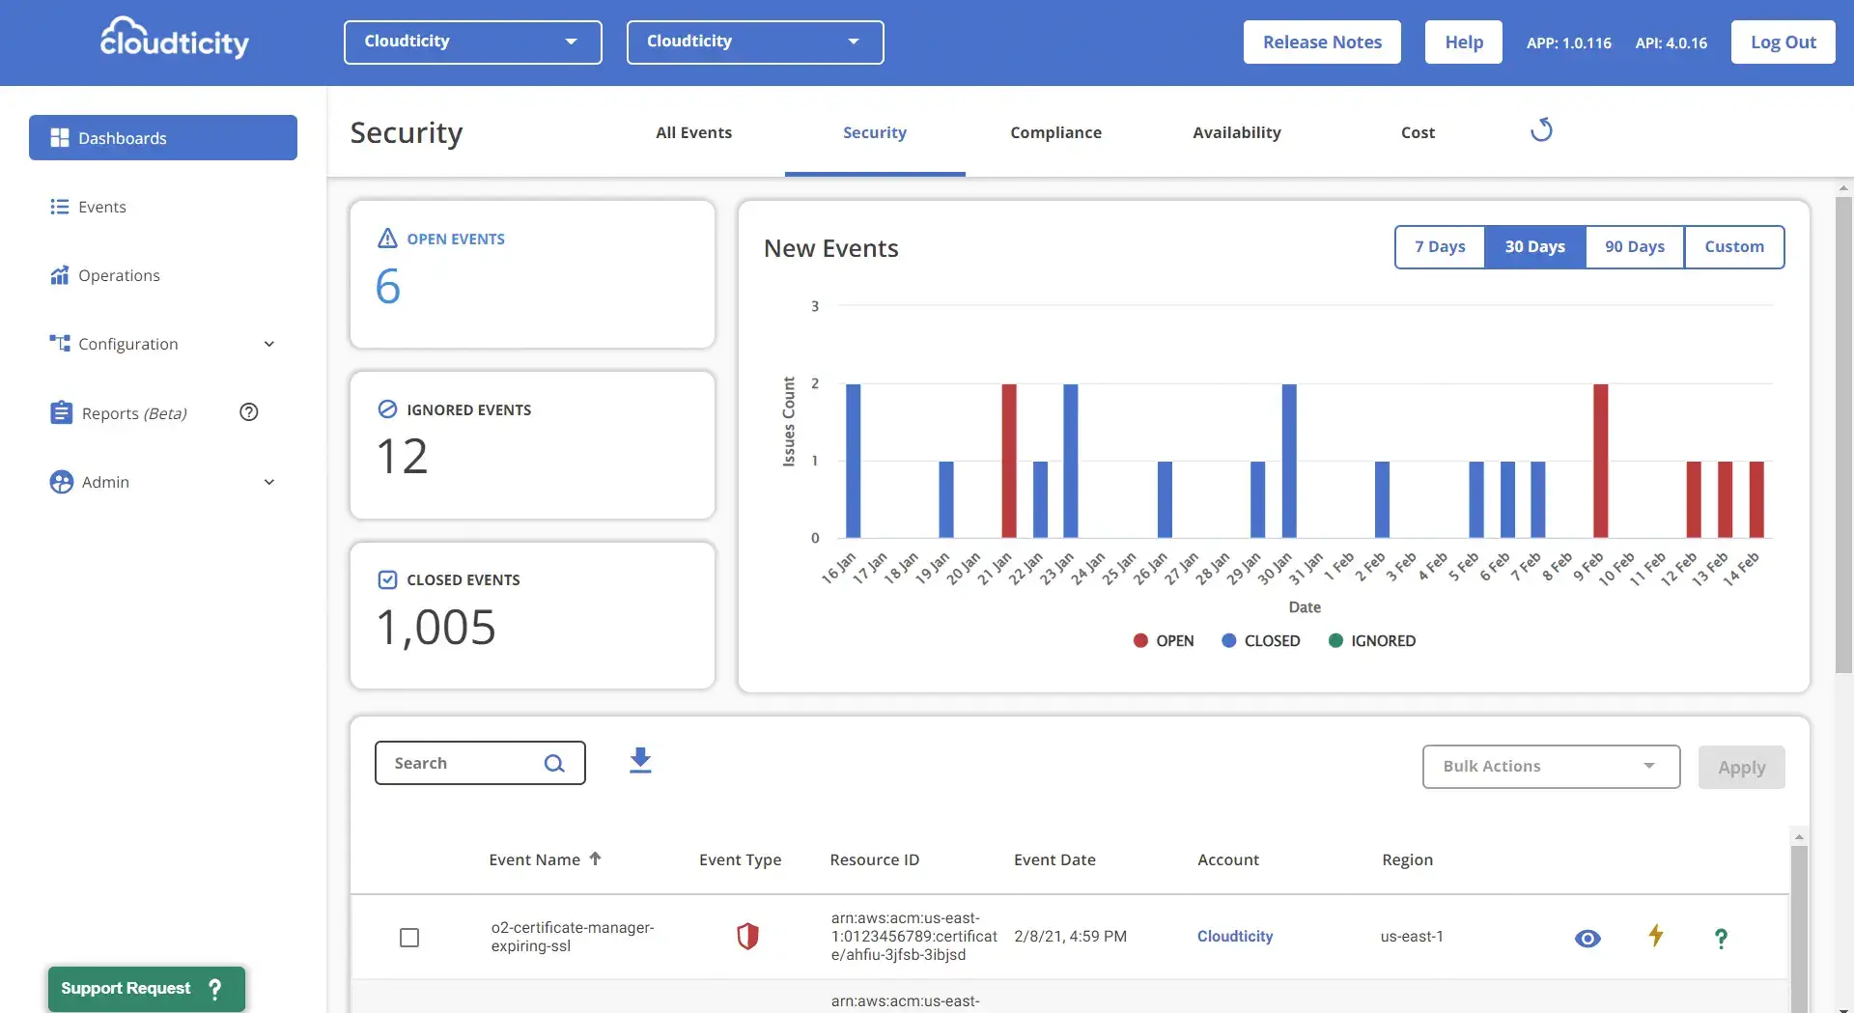Click the Release Notes button

pyautogui.click(x=1322, y=42)
